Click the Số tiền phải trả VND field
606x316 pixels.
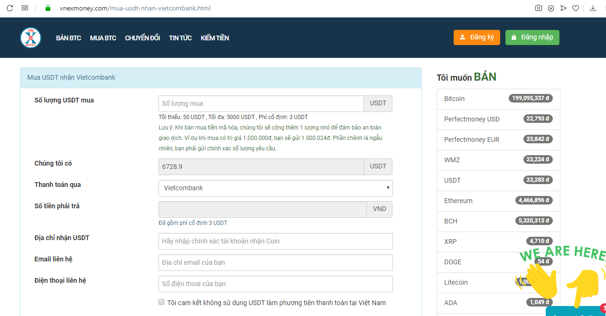pyautogui.click(x=262, y=209)
